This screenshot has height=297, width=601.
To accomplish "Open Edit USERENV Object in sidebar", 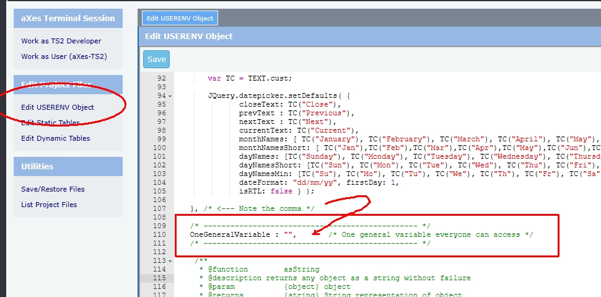I will [58, 107].
